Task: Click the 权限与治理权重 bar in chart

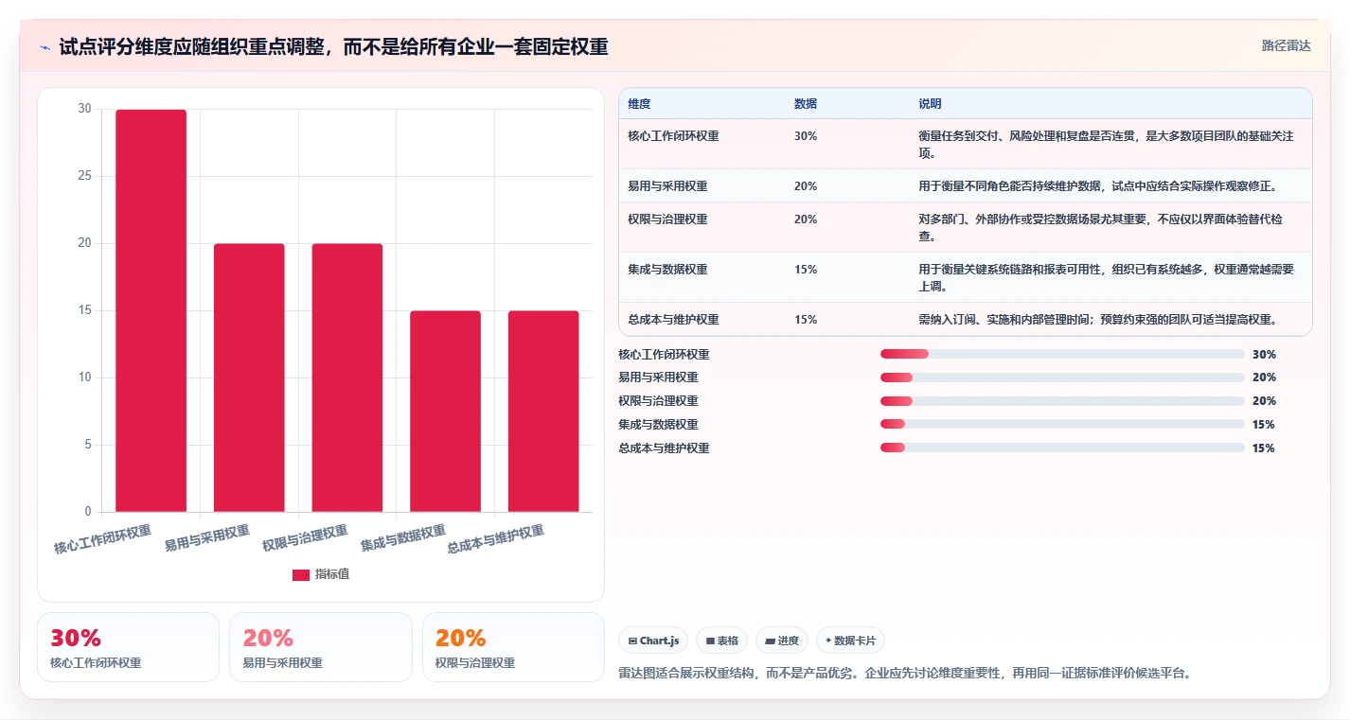Action: (347, 378)
